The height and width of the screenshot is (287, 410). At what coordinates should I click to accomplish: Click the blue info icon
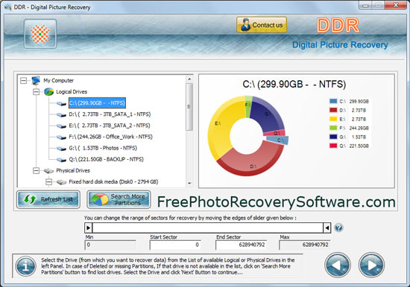pos(25,266)
